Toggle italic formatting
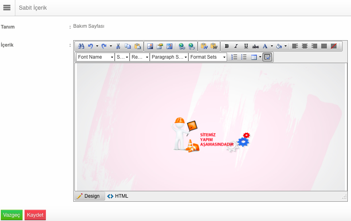Viewport: 351px width, 221px height. click(236, 46)
